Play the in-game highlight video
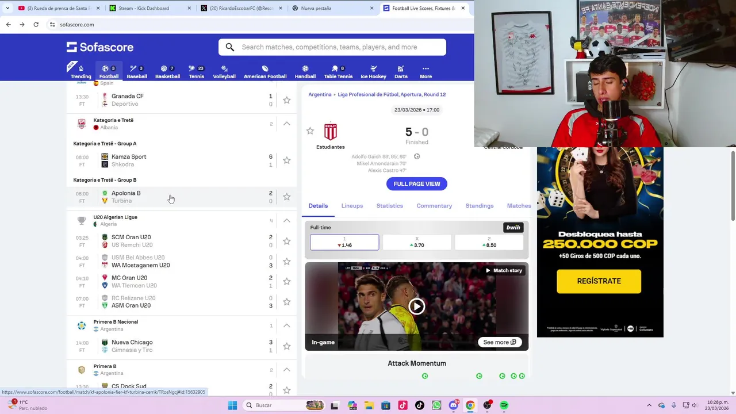736x414 pixels. pyautogui.click(x=417, y=306)
